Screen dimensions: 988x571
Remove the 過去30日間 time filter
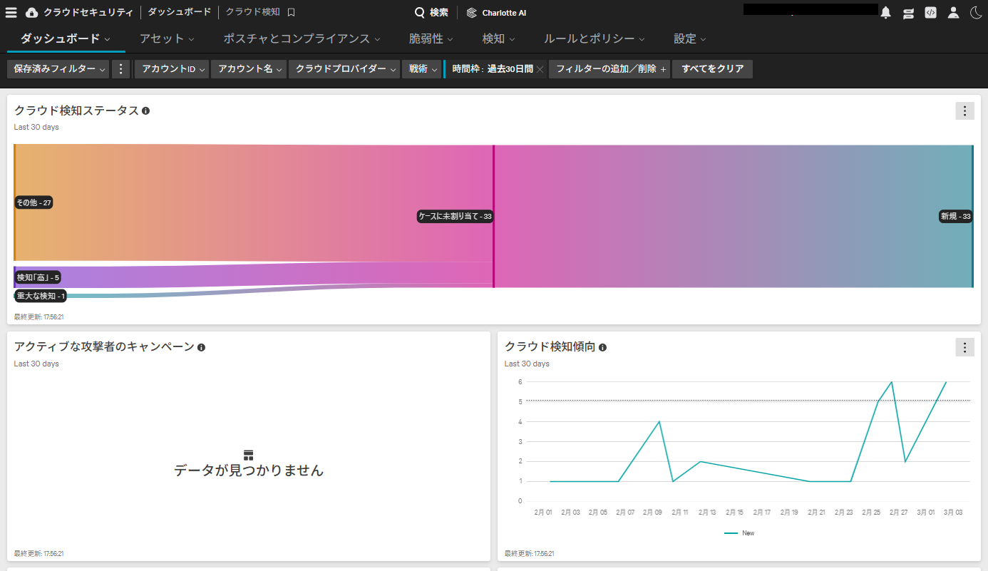coord(540,69)
